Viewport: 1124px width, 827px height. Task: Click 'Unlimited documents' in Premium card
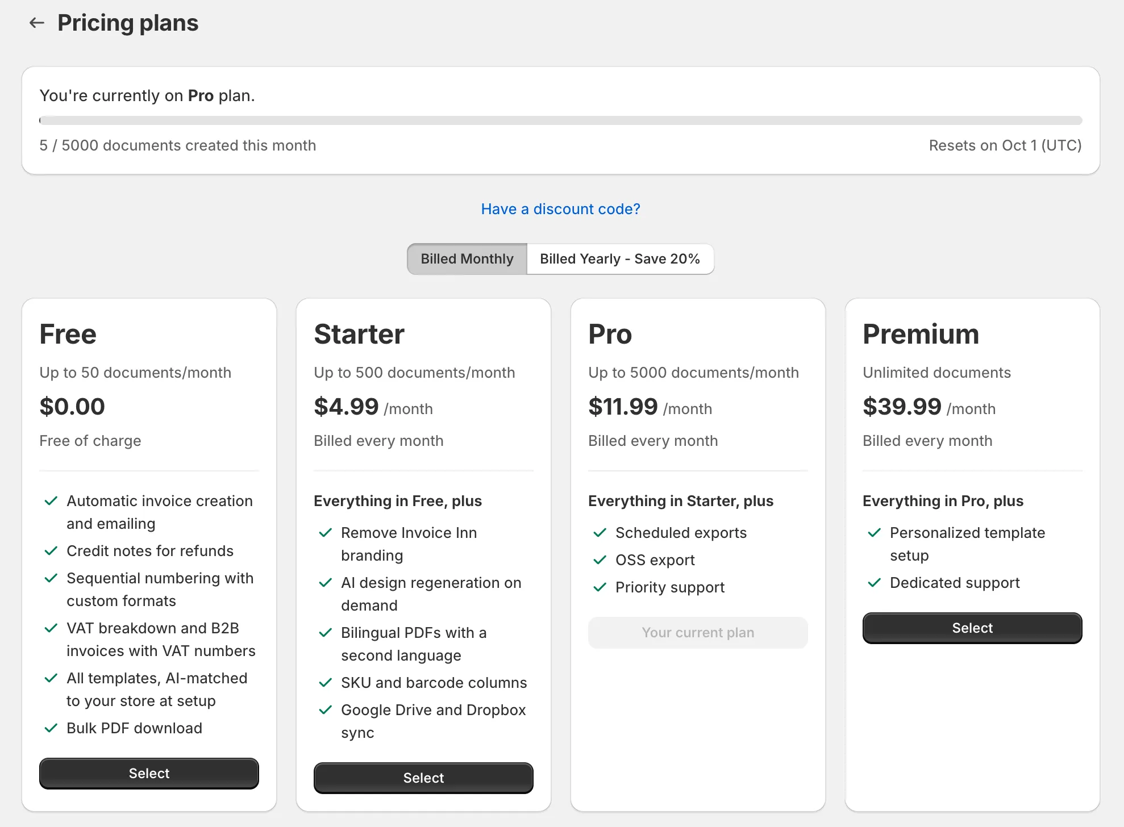click(x=936, y=373)
